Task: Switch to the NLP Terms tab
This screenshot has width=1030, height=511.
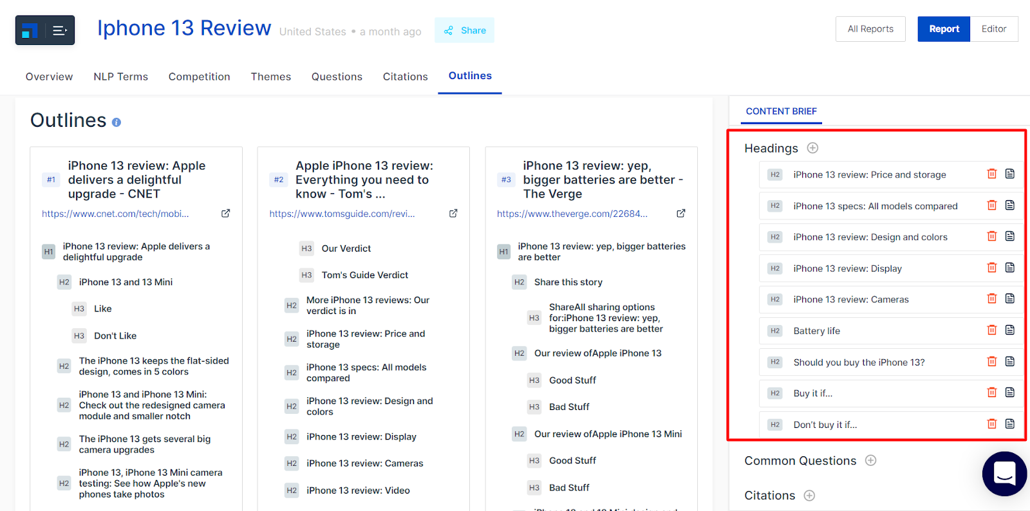Action: 120,77
